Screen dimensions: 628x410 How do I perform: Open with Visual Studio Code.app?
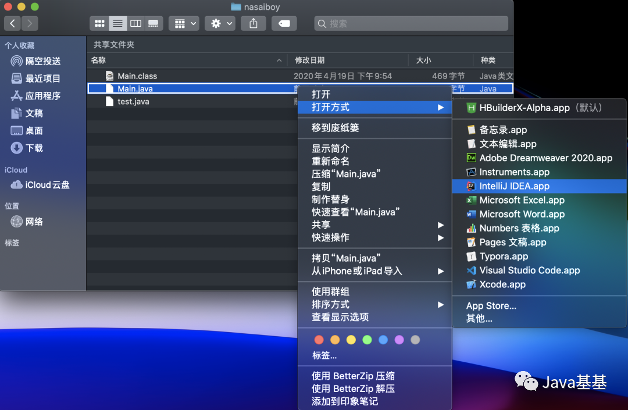tap(539, 270)
